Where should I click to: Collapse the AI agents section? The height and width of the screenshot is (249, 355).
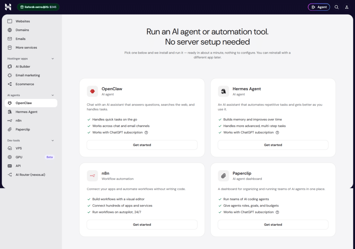tap(53, 95)
